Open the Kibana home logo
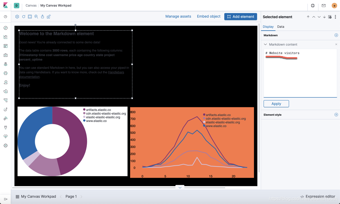This screenshot has height=204, width=340. click(x=5, y=5)
